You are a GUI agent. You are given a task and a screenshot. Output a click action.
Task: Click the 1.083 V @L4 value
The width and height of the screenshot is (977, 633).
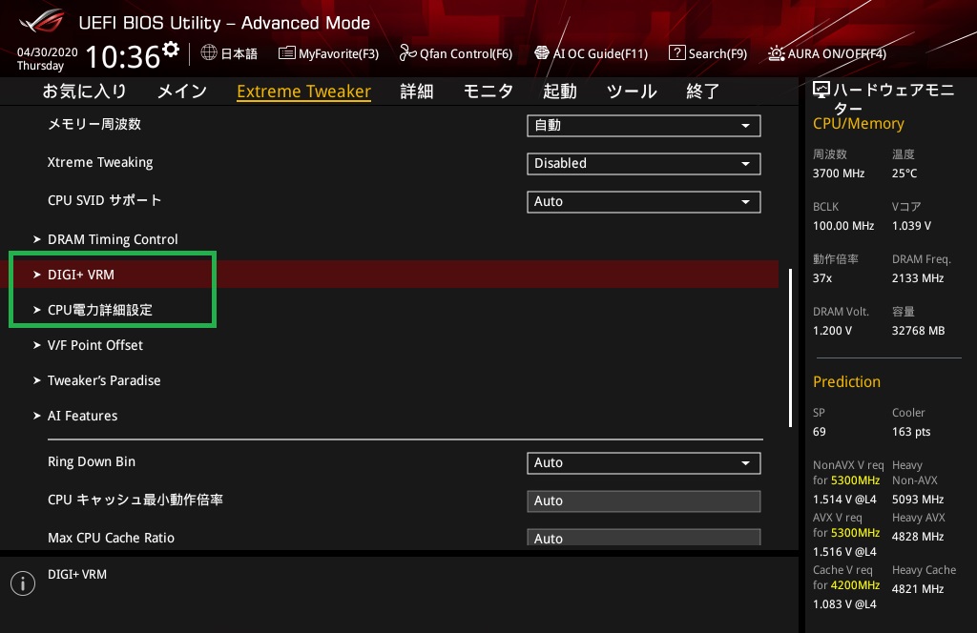tap(844, 604)
